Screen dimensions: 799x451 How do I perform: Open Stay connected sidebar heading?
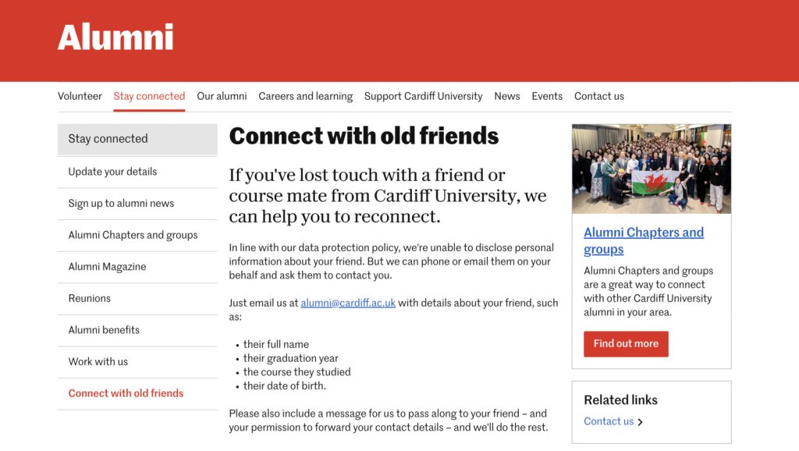click(x=108, y=139)
